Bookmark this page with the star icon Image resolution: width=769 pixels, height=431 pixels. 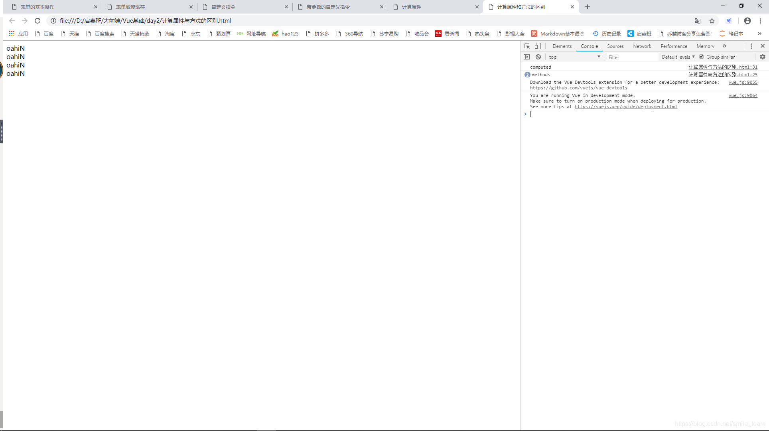click(x=712, y=21)
